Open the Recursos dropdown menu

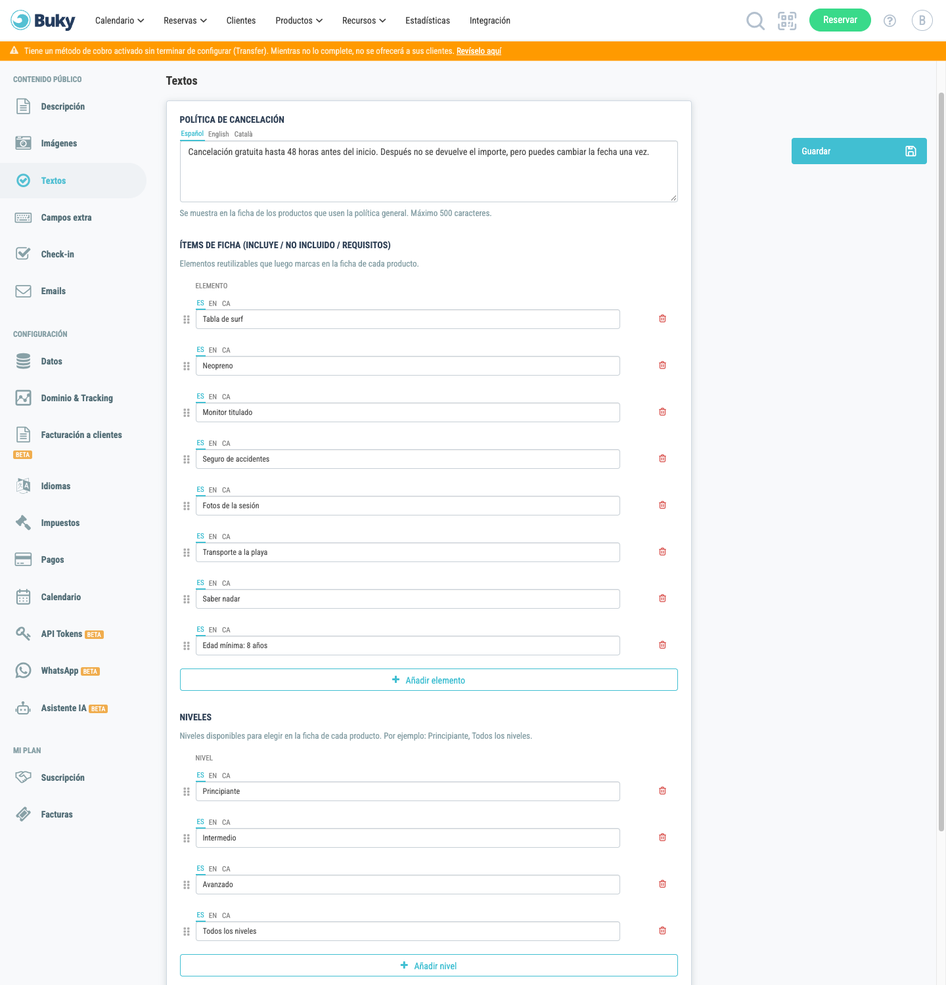point(364,20)
